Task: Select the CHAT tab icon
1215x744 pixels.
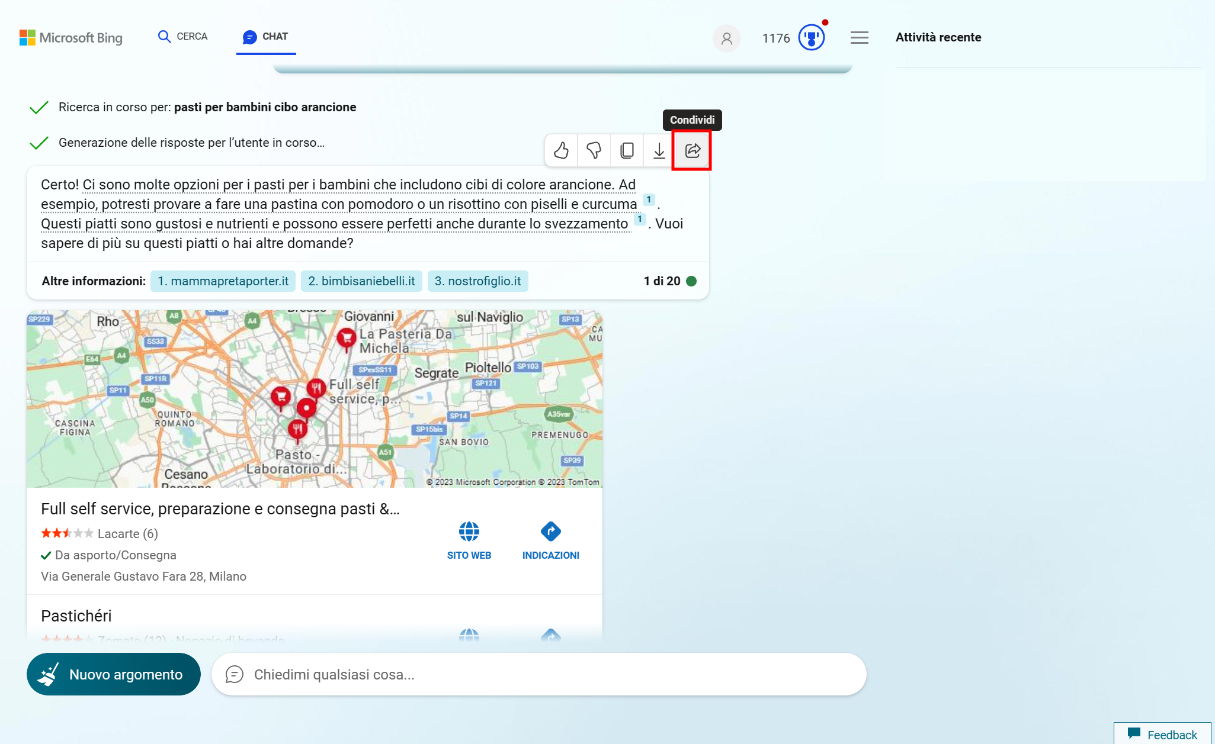Action: pos(249,36)
